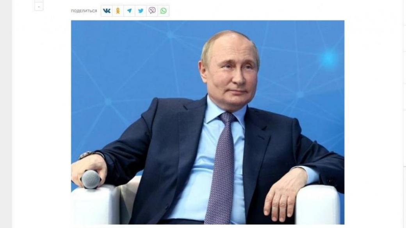Share the article on VK

[107, 11]
